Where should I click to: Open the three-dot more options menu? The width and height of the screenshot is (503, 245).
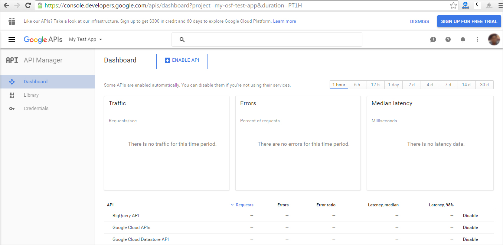click(478, 39)
